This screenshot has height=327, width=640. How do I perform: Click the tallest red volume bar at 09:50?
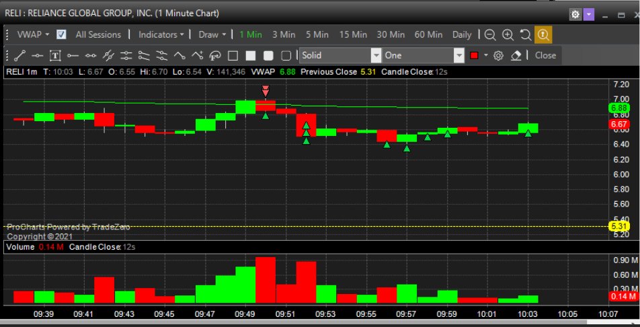click(x=266, y=280)
